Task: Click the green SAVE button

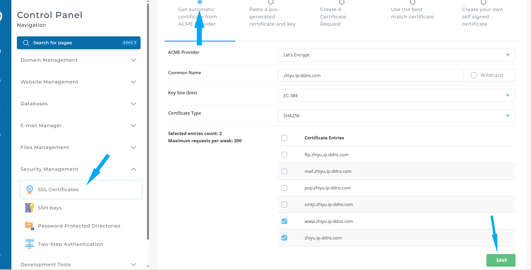Action: [501, 260]
